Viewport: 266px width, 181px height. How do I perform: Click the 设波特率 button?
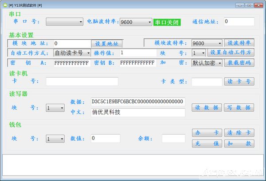(x=239, y=43)
